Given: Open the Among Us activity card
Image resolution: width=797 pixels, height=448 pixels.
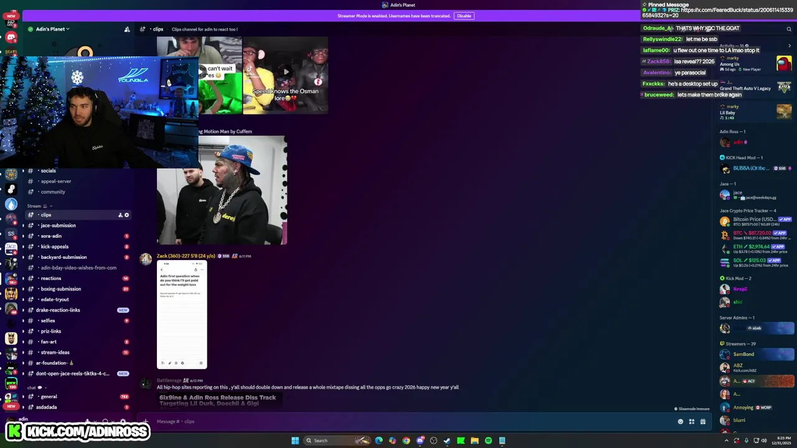Looking at the screenshot, I should [755, 63].
